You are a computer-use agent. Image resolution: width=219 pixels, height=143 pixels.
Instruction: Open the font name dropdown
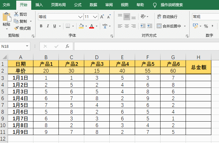coord(81,17)
